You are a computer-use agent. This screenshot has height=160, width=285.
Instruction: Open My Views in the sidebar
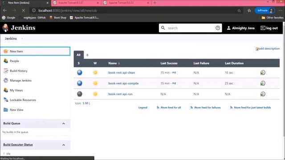click(16, 90)
